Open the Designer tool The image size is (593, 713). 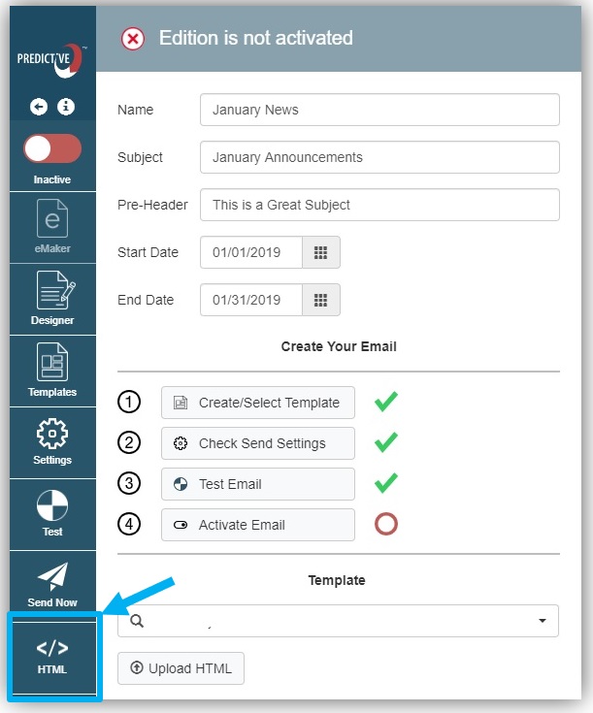coord(52,299)
